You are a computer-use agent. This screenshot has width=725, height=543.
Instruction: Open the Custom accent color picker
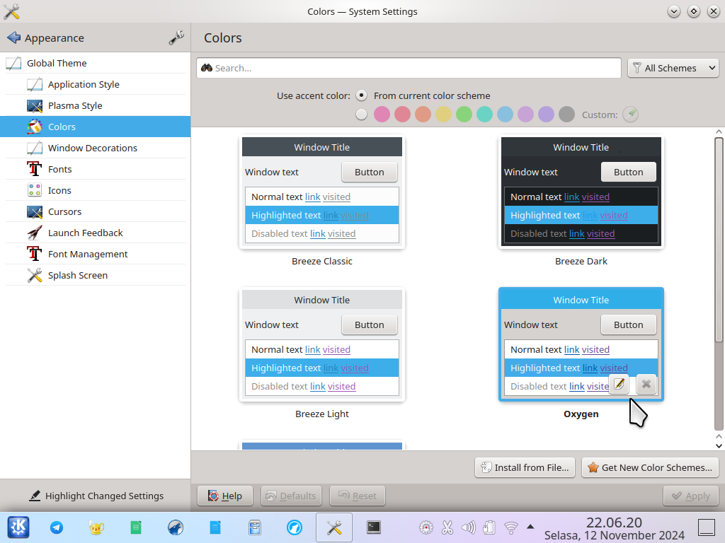630,114
